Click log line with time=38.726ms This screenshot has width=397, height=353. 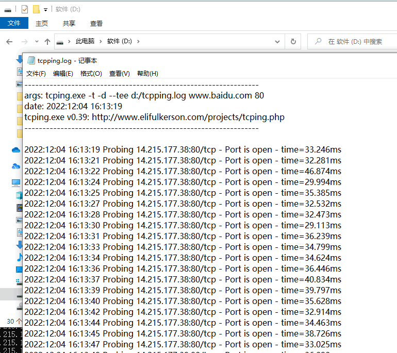click(183, 334)
